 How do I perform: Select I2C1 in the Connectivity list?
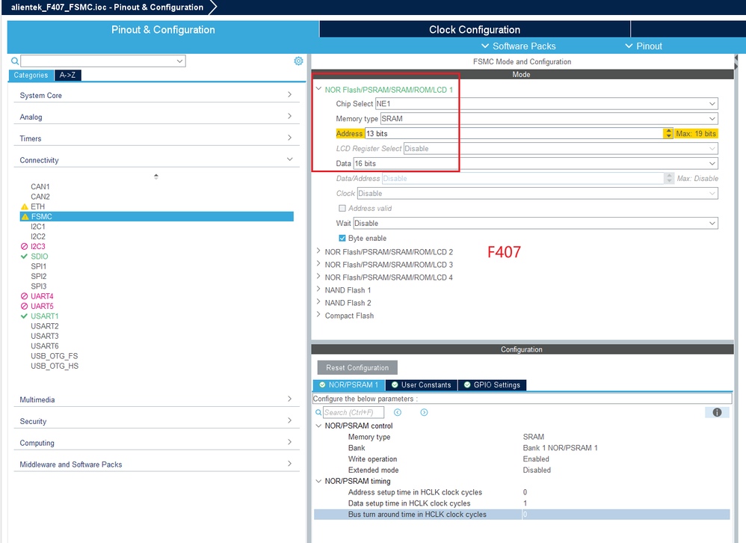[x=38, y=227]
